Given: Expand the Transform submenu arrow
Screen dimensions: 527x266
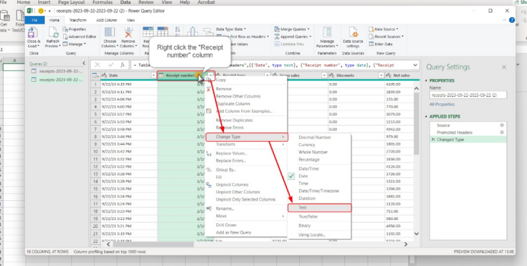Looking at the screenshot, I should tap(284, 144).
